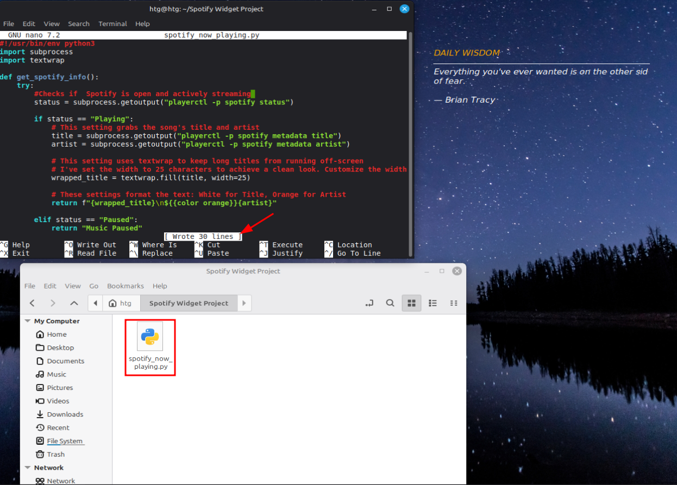Open the Help menu in the terminal window
This screenshot has width=677, height=485.
142,24
